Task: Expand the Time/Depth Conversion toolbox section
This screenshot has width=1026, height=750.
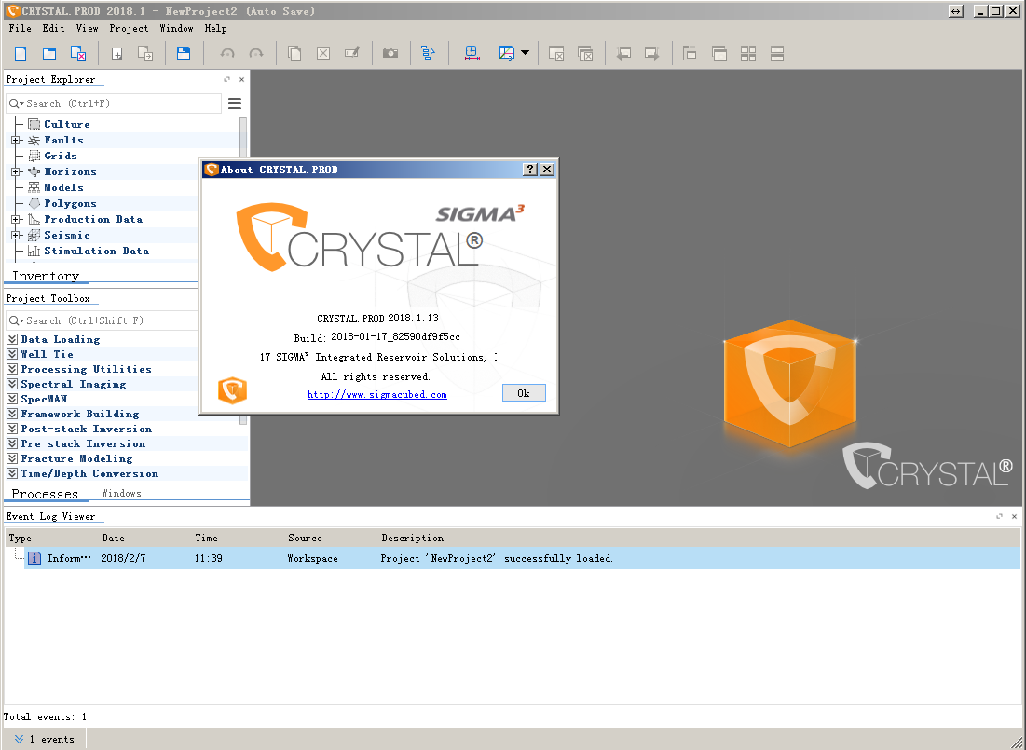Action: click(12, 474)
